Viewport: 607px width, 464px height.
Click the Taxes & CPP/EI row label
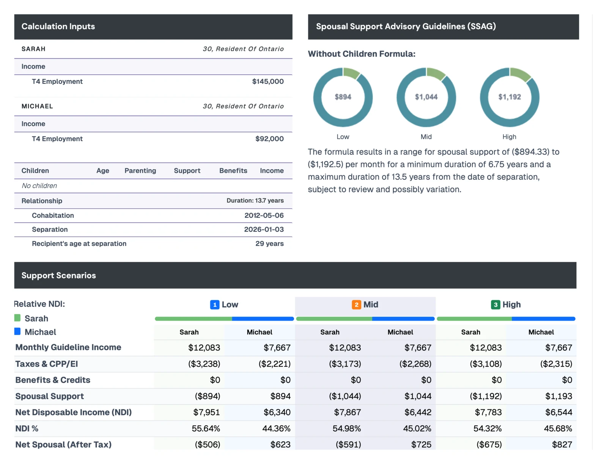[x=47, y=364]
